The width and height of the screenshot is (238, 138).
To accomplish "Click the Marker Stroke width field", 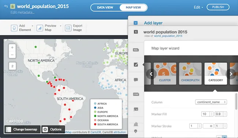I will pos(194,126).
